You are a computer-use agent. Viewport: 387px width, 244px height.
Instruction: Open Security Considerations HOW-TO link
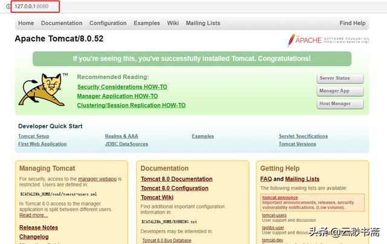tap(122, 87)
